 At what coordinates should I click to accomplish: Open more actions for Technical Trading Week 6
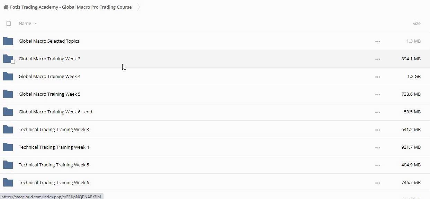pos(377,183)
